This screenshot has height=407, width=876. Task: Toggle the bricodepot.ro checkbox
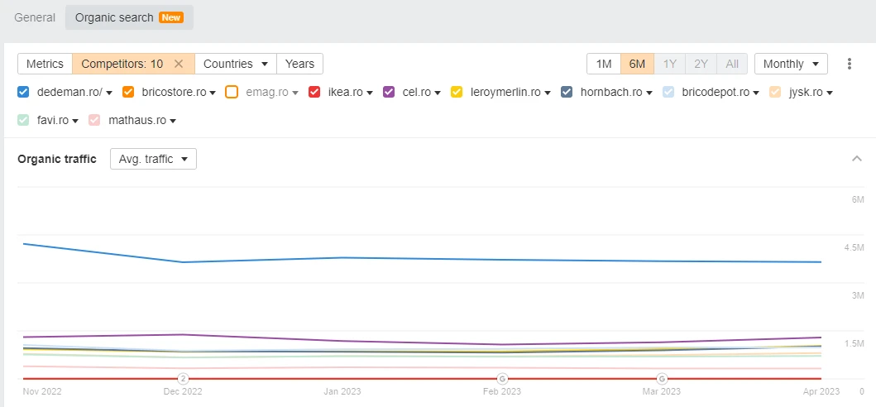point(668,93)
